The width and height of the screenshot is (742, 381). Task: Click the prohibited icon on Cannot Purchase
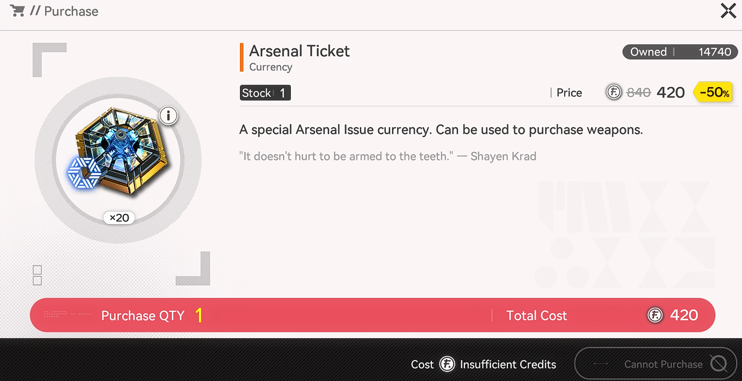[x=718, y=364]
